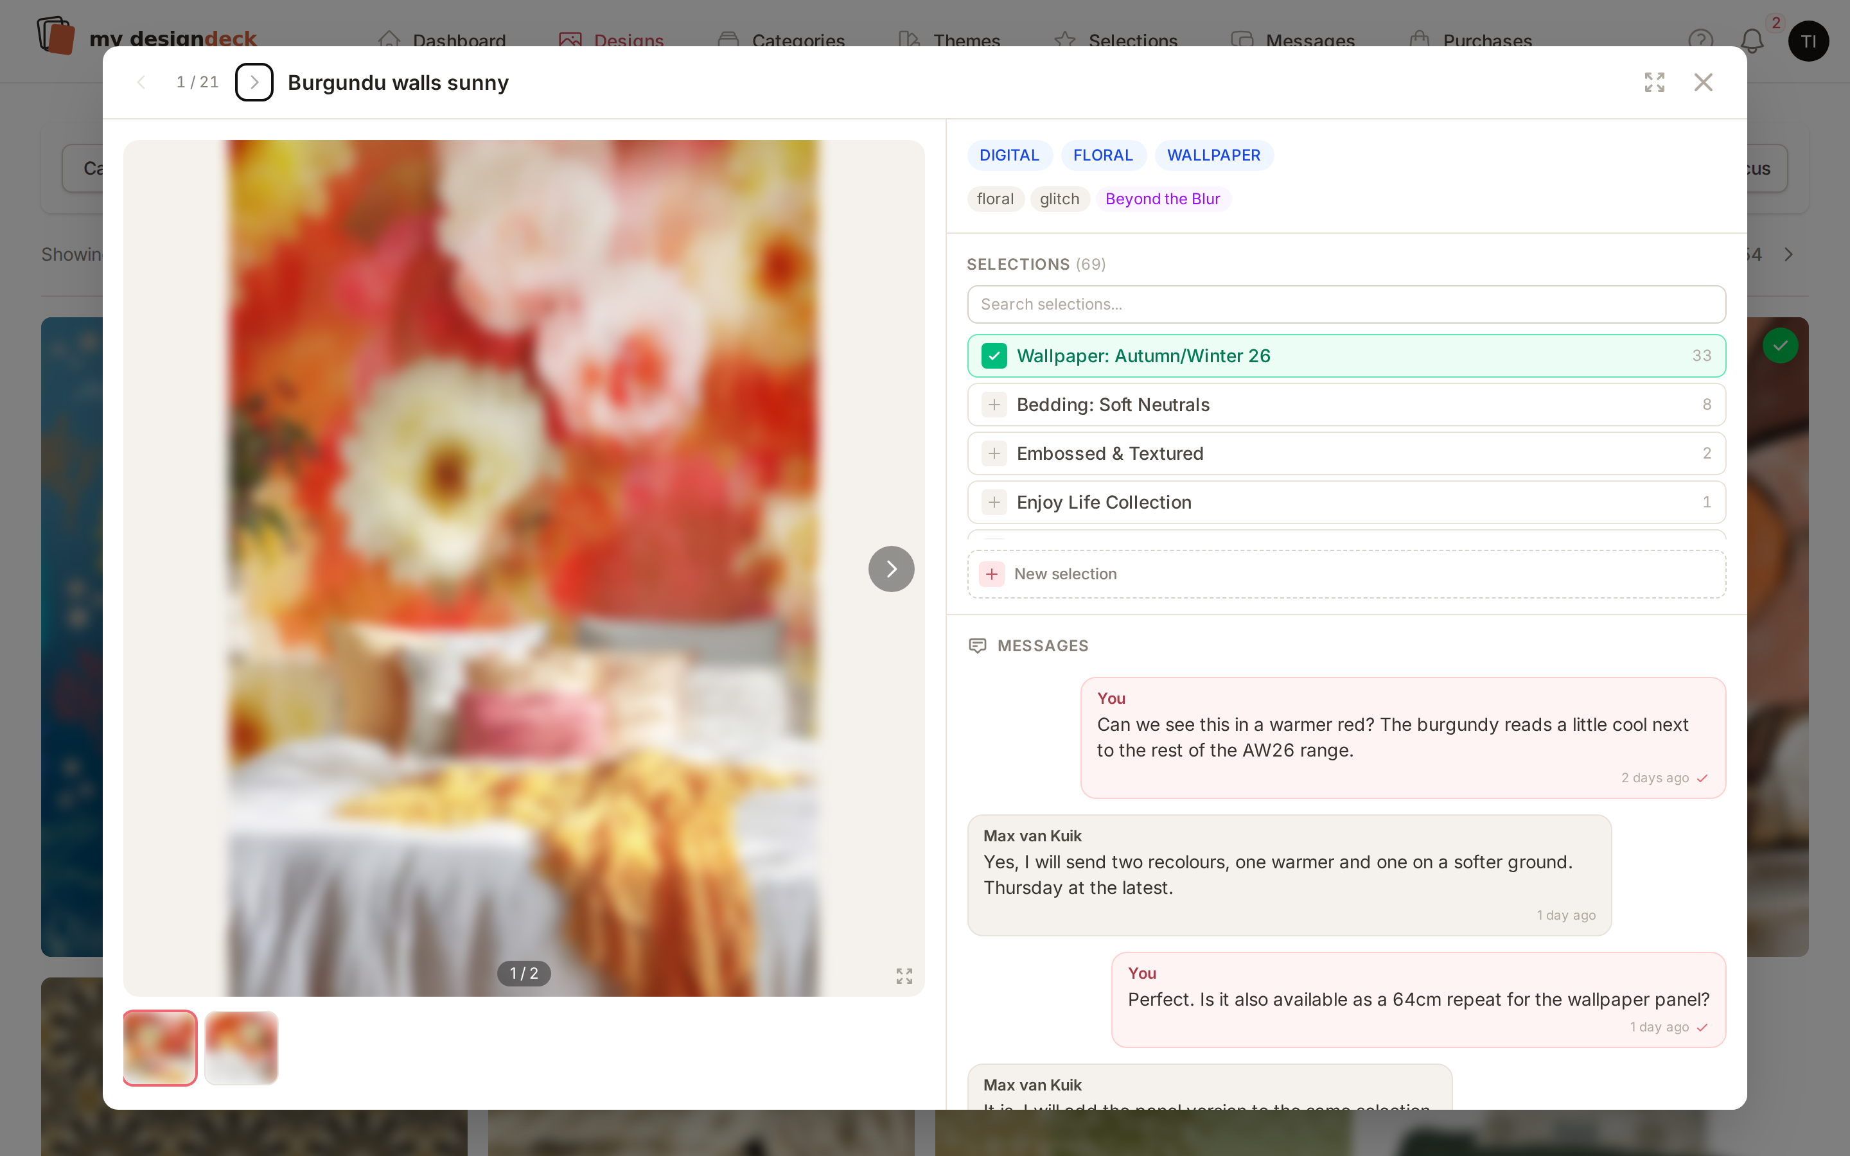
Task: Expand the modal to fullscreen
Action: click(x=1654, y=82)
